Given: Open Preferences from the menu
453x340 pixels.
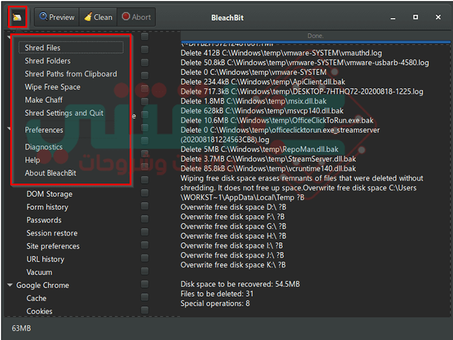Looking at the screenshot, I should [x=44, y=130].
